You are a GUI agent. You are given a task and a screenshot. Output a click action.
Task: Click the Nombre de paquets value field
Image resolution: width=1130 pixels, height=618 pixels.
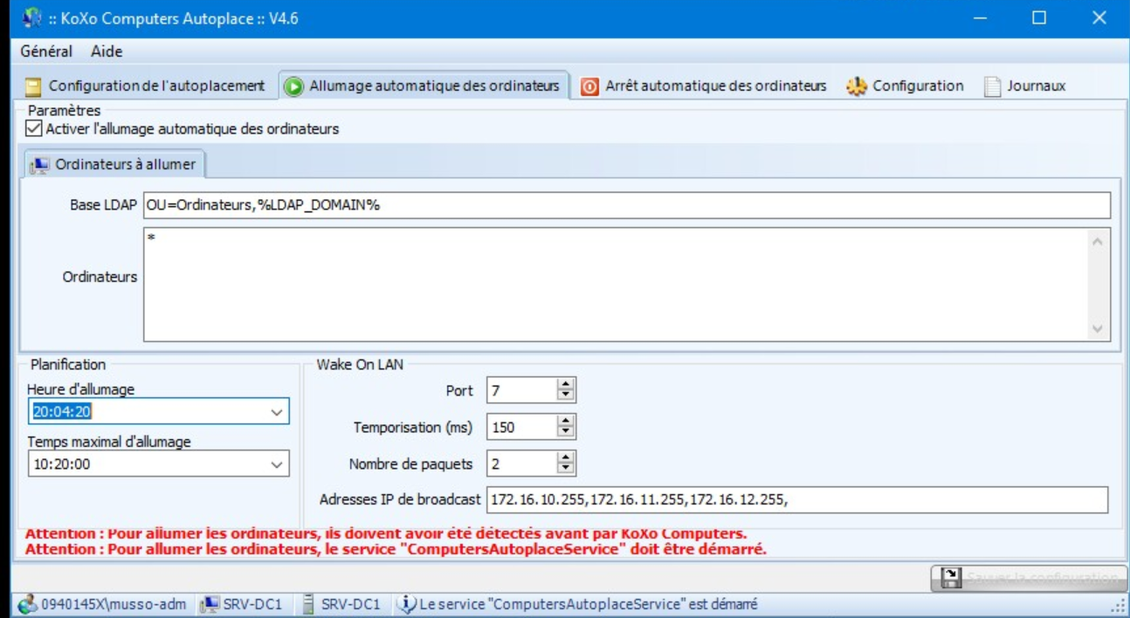point(522,464)
